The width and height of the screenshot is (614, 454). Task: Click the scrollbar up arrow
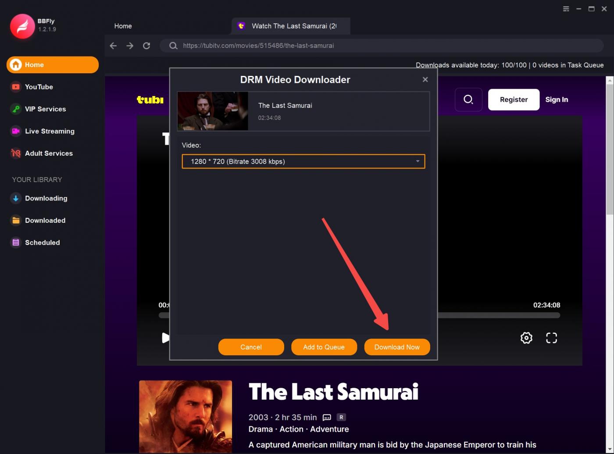click(610, 80)
